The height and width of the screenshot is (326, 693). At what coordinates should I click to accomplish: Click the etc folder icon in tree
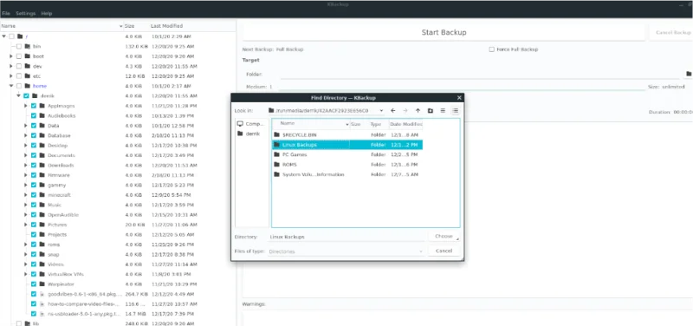pyautogui.click(x=28, y=76)
